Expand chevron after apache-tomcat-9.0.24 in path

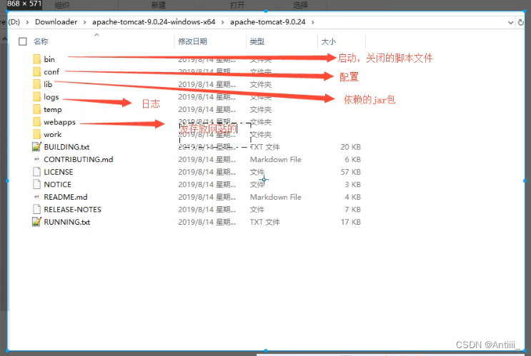pyautogui.click(x=312, y=22)
